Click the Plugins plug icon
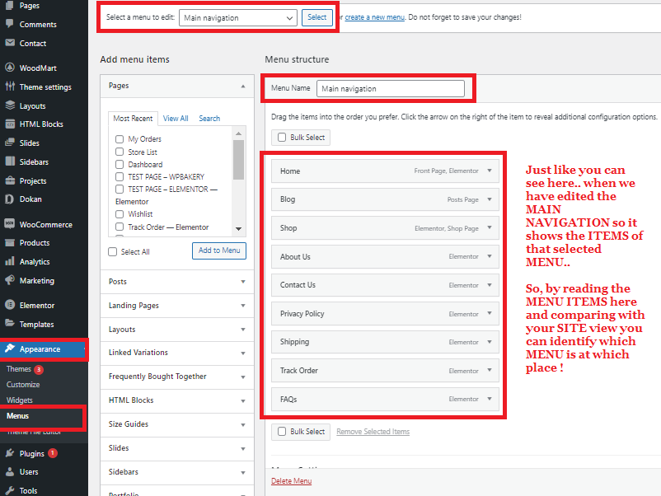This screenshot has width=661, height=496. coord(10,453)
